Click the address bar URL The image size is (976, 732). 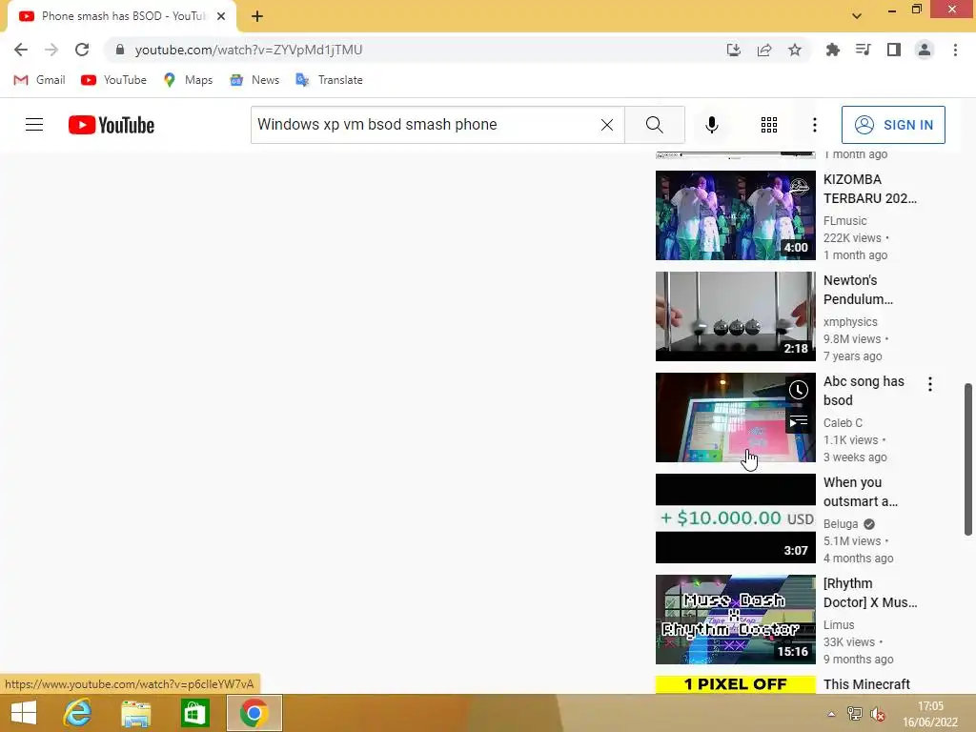coord(249,50)
